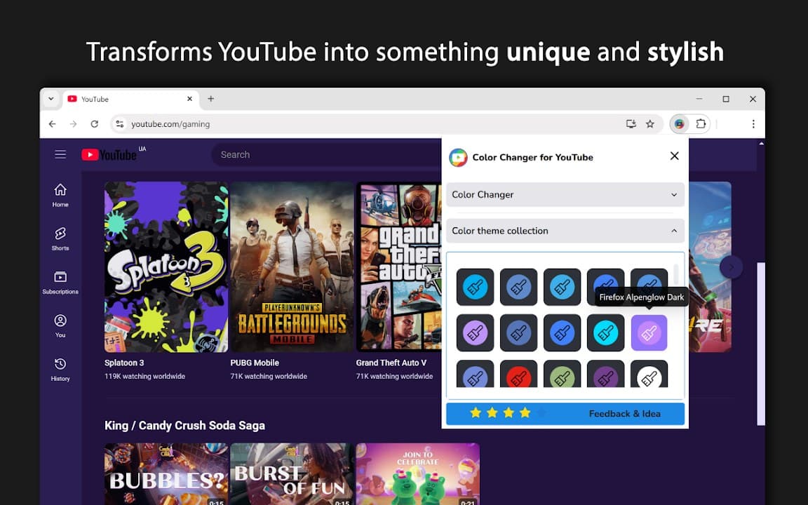Apply the cyan theme in the top row
808x505 pixels.
[475, 287]
